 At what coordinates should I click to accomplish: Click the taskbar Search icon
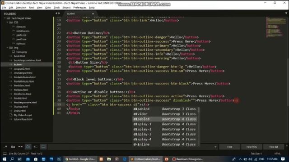pyautogui.click(x=12, y=159)
